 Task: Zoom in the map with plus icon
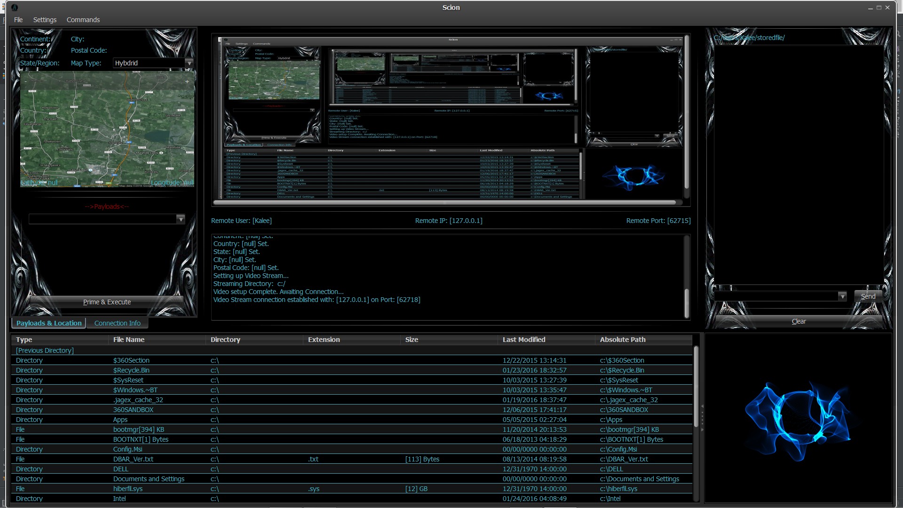[187, 82]
